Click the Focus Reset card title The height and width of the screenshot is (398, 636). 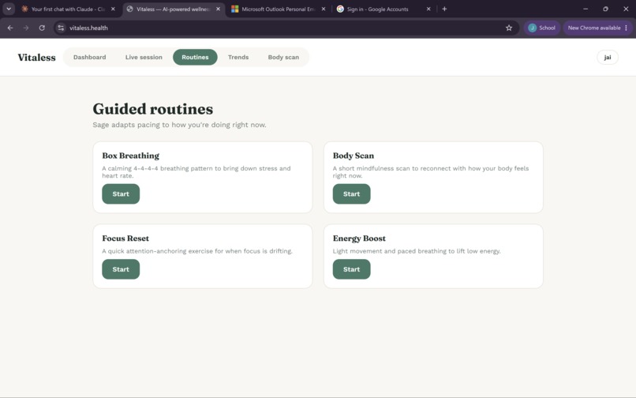(125, 238)
